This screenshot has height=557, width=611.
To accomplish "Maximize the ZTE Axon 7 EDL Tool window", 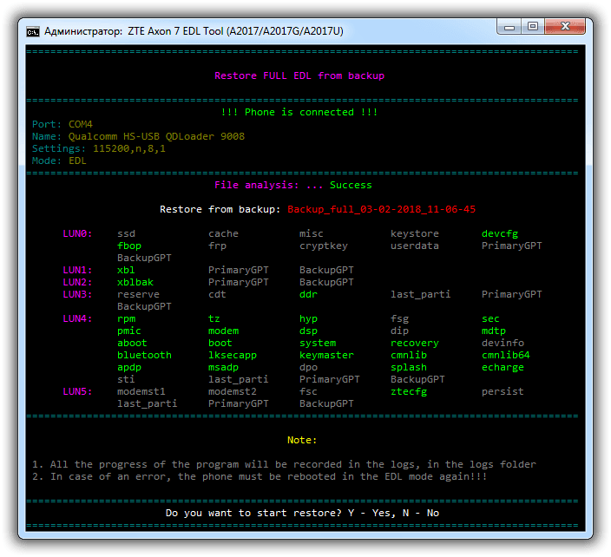I will (533, 27).
